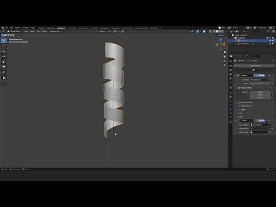The image size is (276, 207).
Task: Open the Output properties tab
Action: click(231, 66)
